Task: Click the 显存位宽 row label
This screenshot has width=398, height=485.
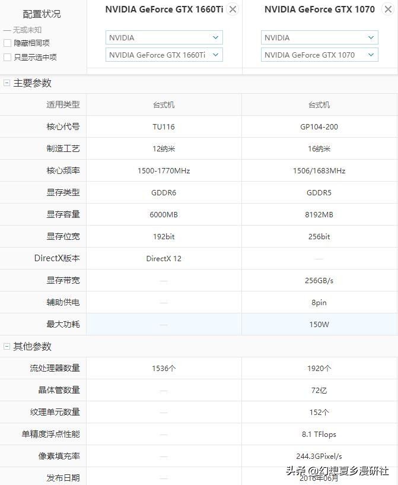Action: 63,236
